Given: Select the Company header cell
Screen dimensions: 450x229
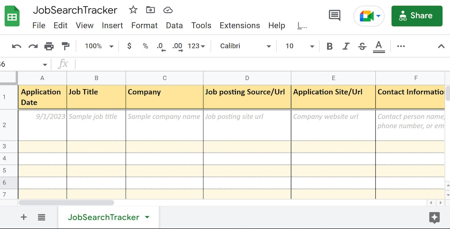Looking at the screenshot, I should pyautogui.click(x=165, y=97).
